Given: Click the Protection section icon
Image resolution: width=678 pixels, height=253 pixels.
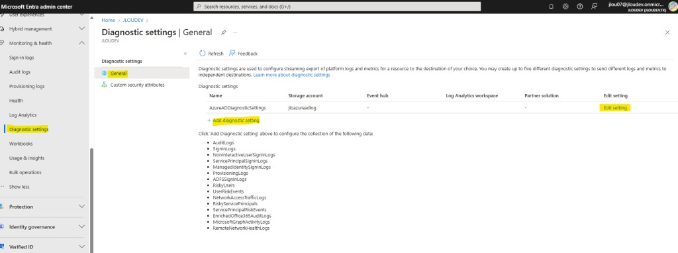Looking at the screenshot, I should coord(2,207).
